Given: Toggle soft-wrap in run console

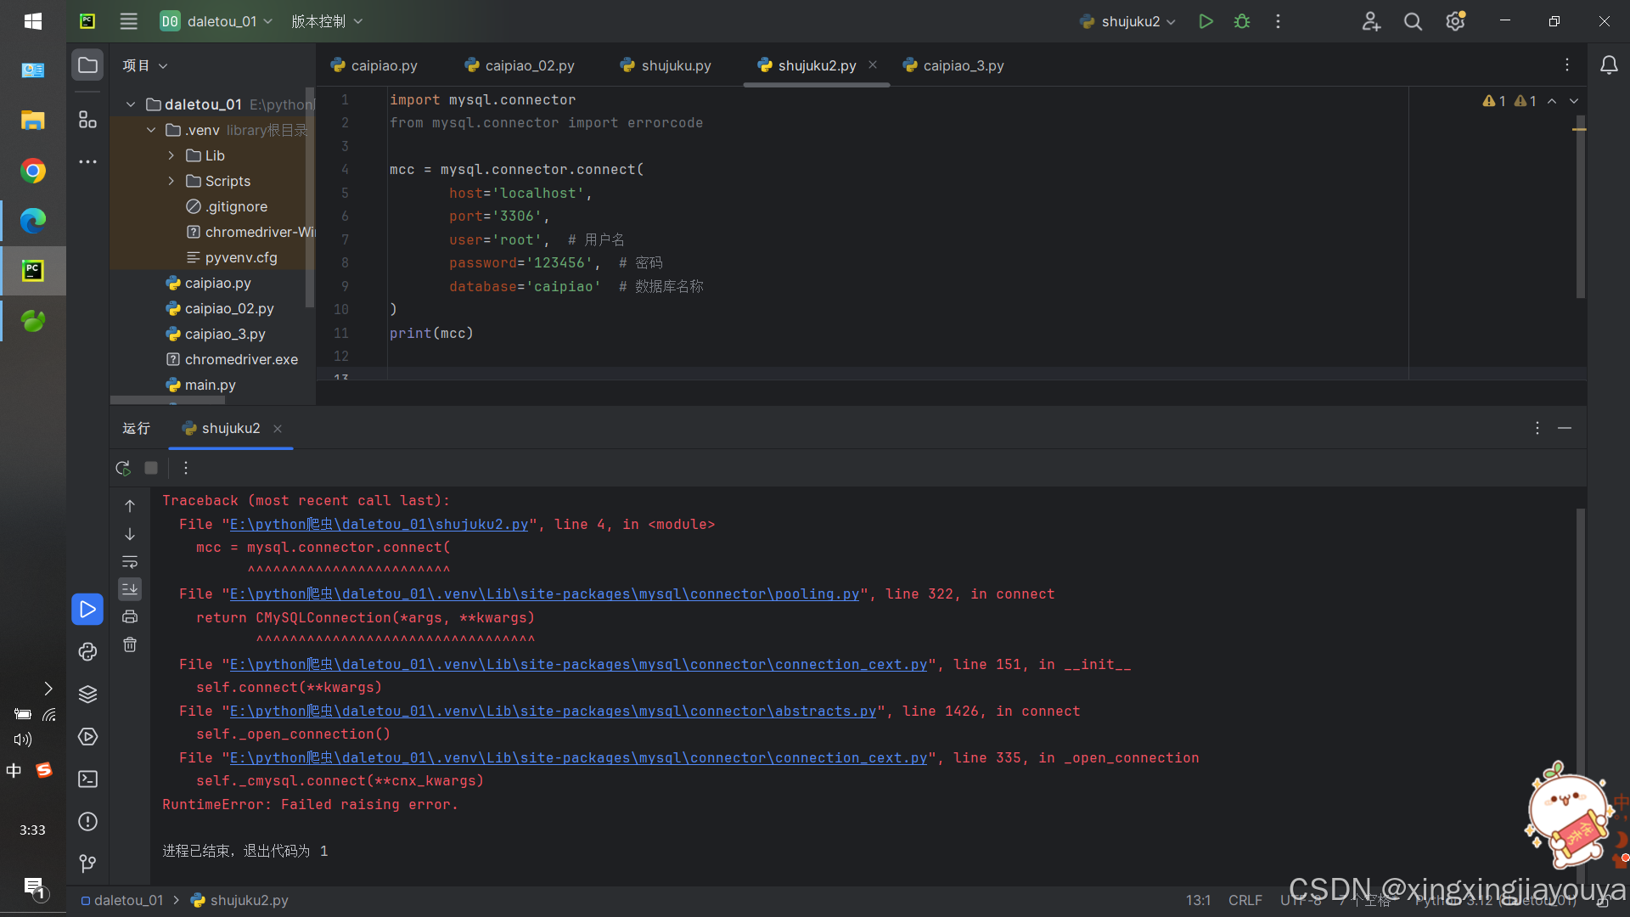Looking at the screenshot, I should [130, 561].
